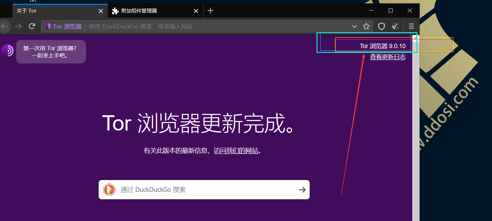Reload the current page
492x221 pixels.
(x=32, y=26)
